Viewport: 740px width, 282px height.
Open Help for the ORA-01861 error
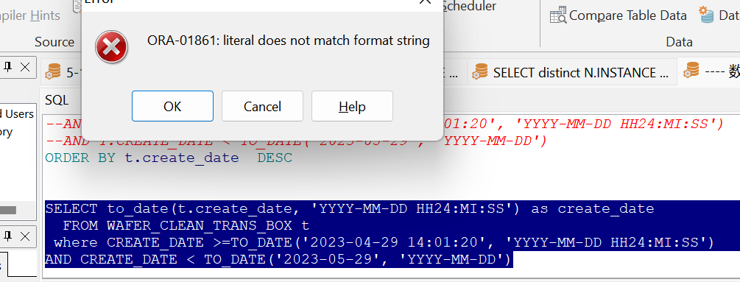click(x=352, y=106)
